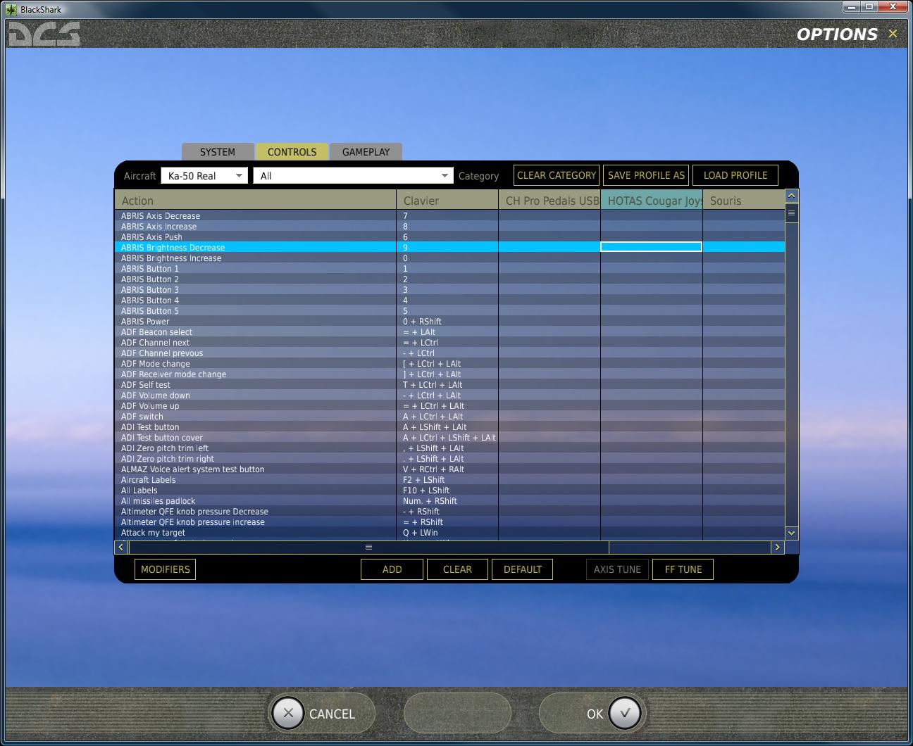The height and width of the screenshot is (746, 913).
Task: Select the Souris column header
Action: 743,200
